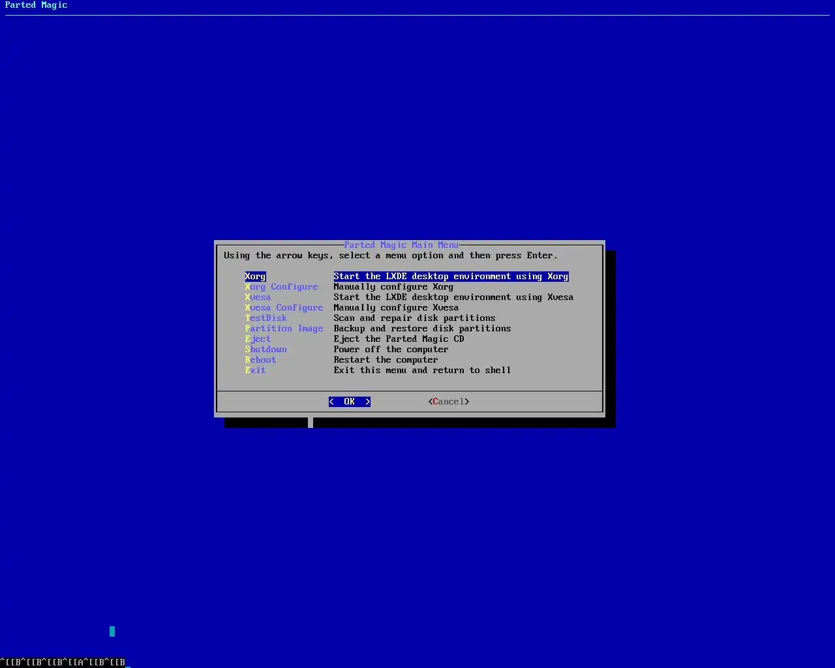835x668 pixels.
Task: Select the Xorg Configure menu entry
Action: click(281, 287)
